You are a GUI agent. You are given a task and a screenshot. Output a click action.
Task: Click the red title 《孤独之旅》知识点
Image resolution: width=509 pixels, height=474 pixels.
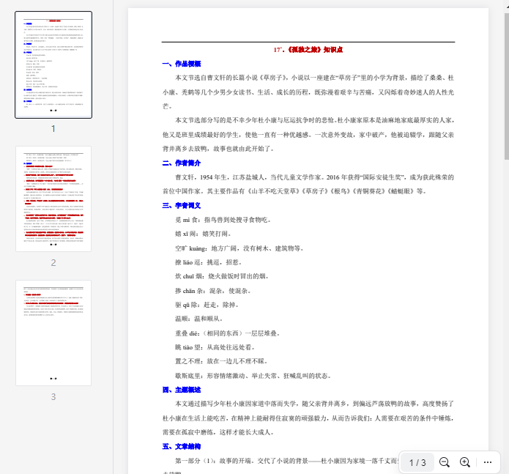point(308,50)
